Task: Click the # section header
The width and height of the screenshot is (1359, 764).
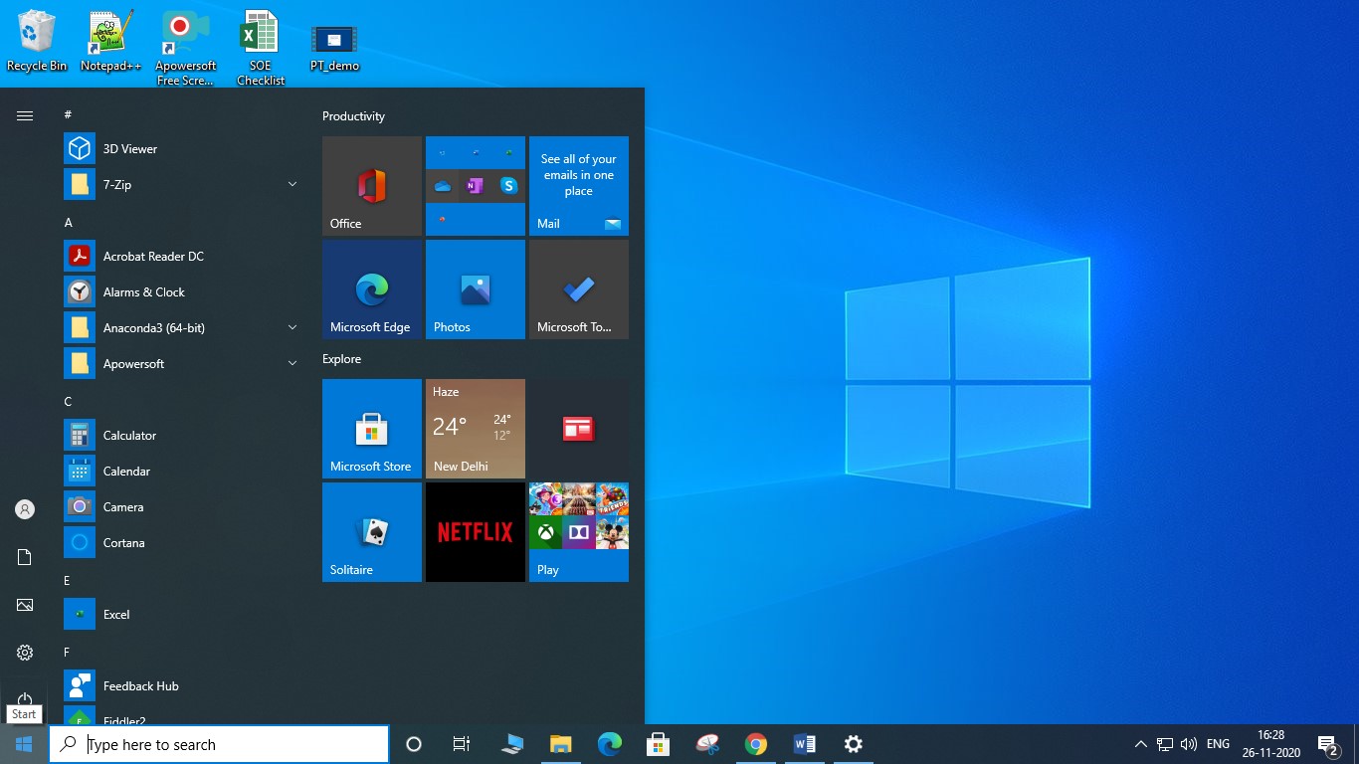Action: [x=68, y=115]
